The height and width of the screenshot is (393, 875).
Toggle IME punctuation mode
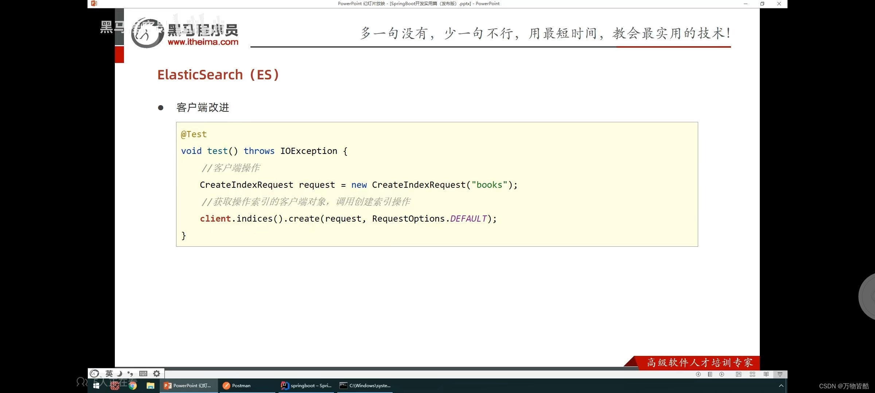click(x=130, y=373)
